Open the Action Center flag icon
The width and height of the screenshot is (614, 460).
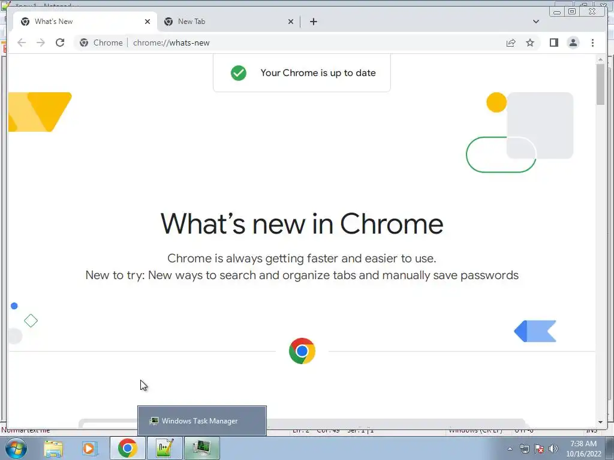coord(539,449)
